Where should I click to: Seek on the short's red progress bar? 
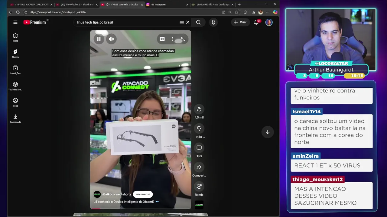click(x=141, y=208)
